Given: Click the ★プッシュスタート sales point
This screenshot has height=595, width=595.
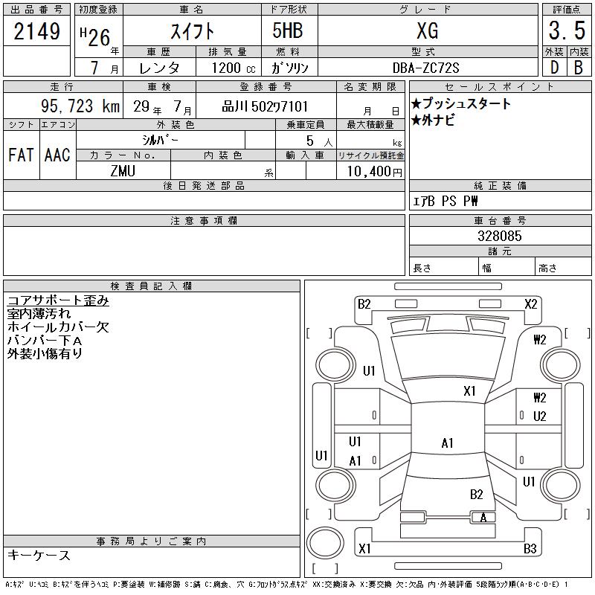Looking at the screenshot, I should tap(461, 104).
